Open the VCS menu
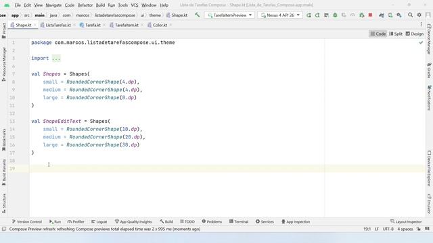433x243 pixels. [135, 5]
